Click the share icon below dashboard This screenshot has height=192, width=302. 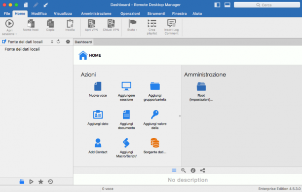(x=202, y=170)
